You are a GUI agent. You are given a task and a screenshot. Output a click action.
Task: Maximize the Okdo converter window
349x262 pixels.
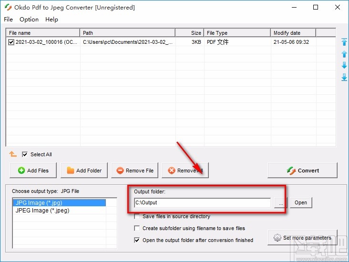click(316, 7)
